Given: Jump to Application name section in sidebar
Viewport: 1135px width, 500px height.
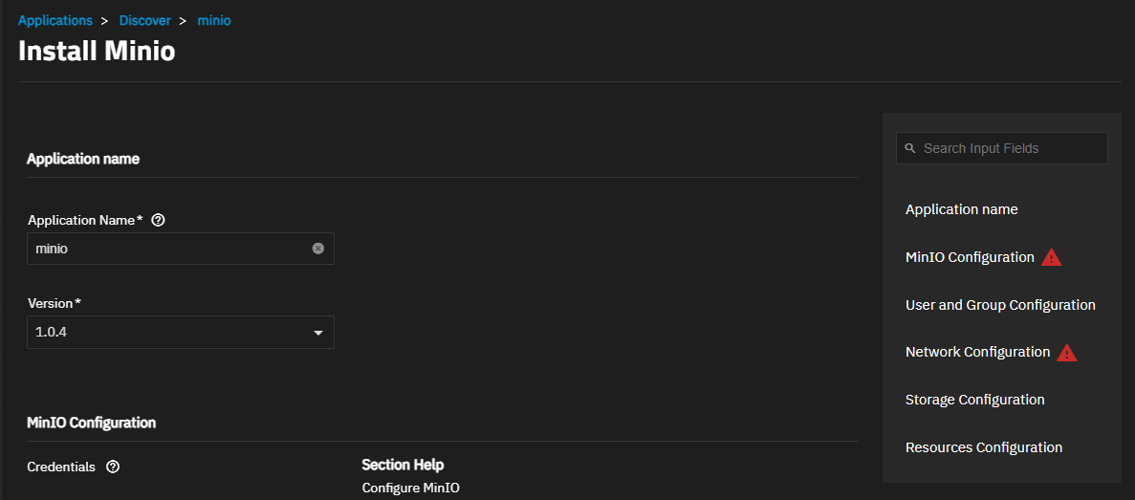Looking at the screenshot, I should (961, 209).
